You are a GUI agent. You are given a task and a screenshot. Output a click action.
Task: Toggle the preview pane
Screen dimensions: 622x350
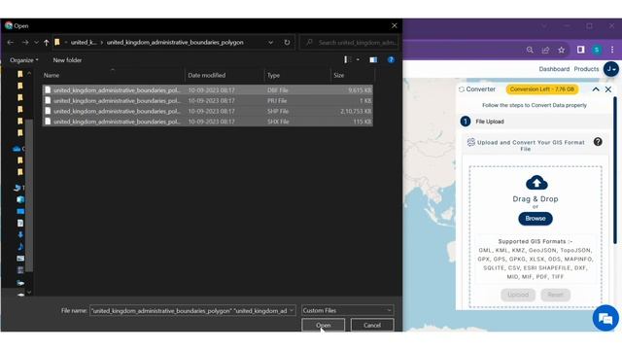[x=373, y=59]
